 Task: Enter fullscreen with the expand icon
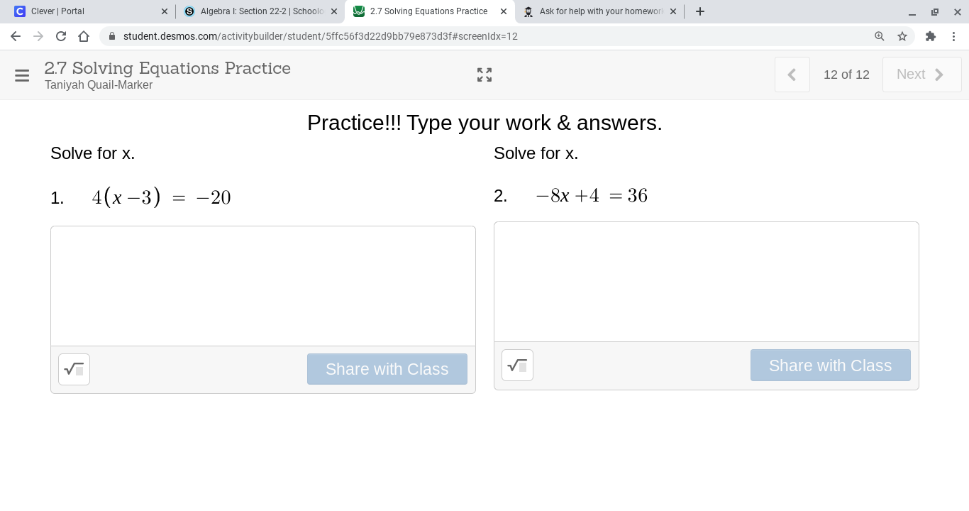pyautogui.click(x=484, y=75)
